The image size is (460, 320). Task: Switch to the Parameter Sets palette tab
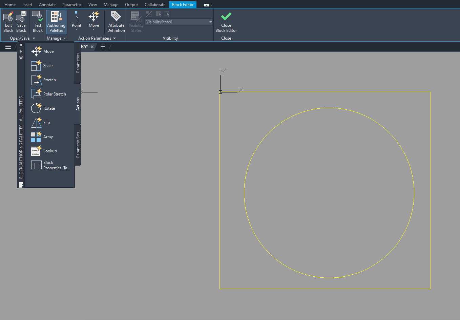pos(77,145)
